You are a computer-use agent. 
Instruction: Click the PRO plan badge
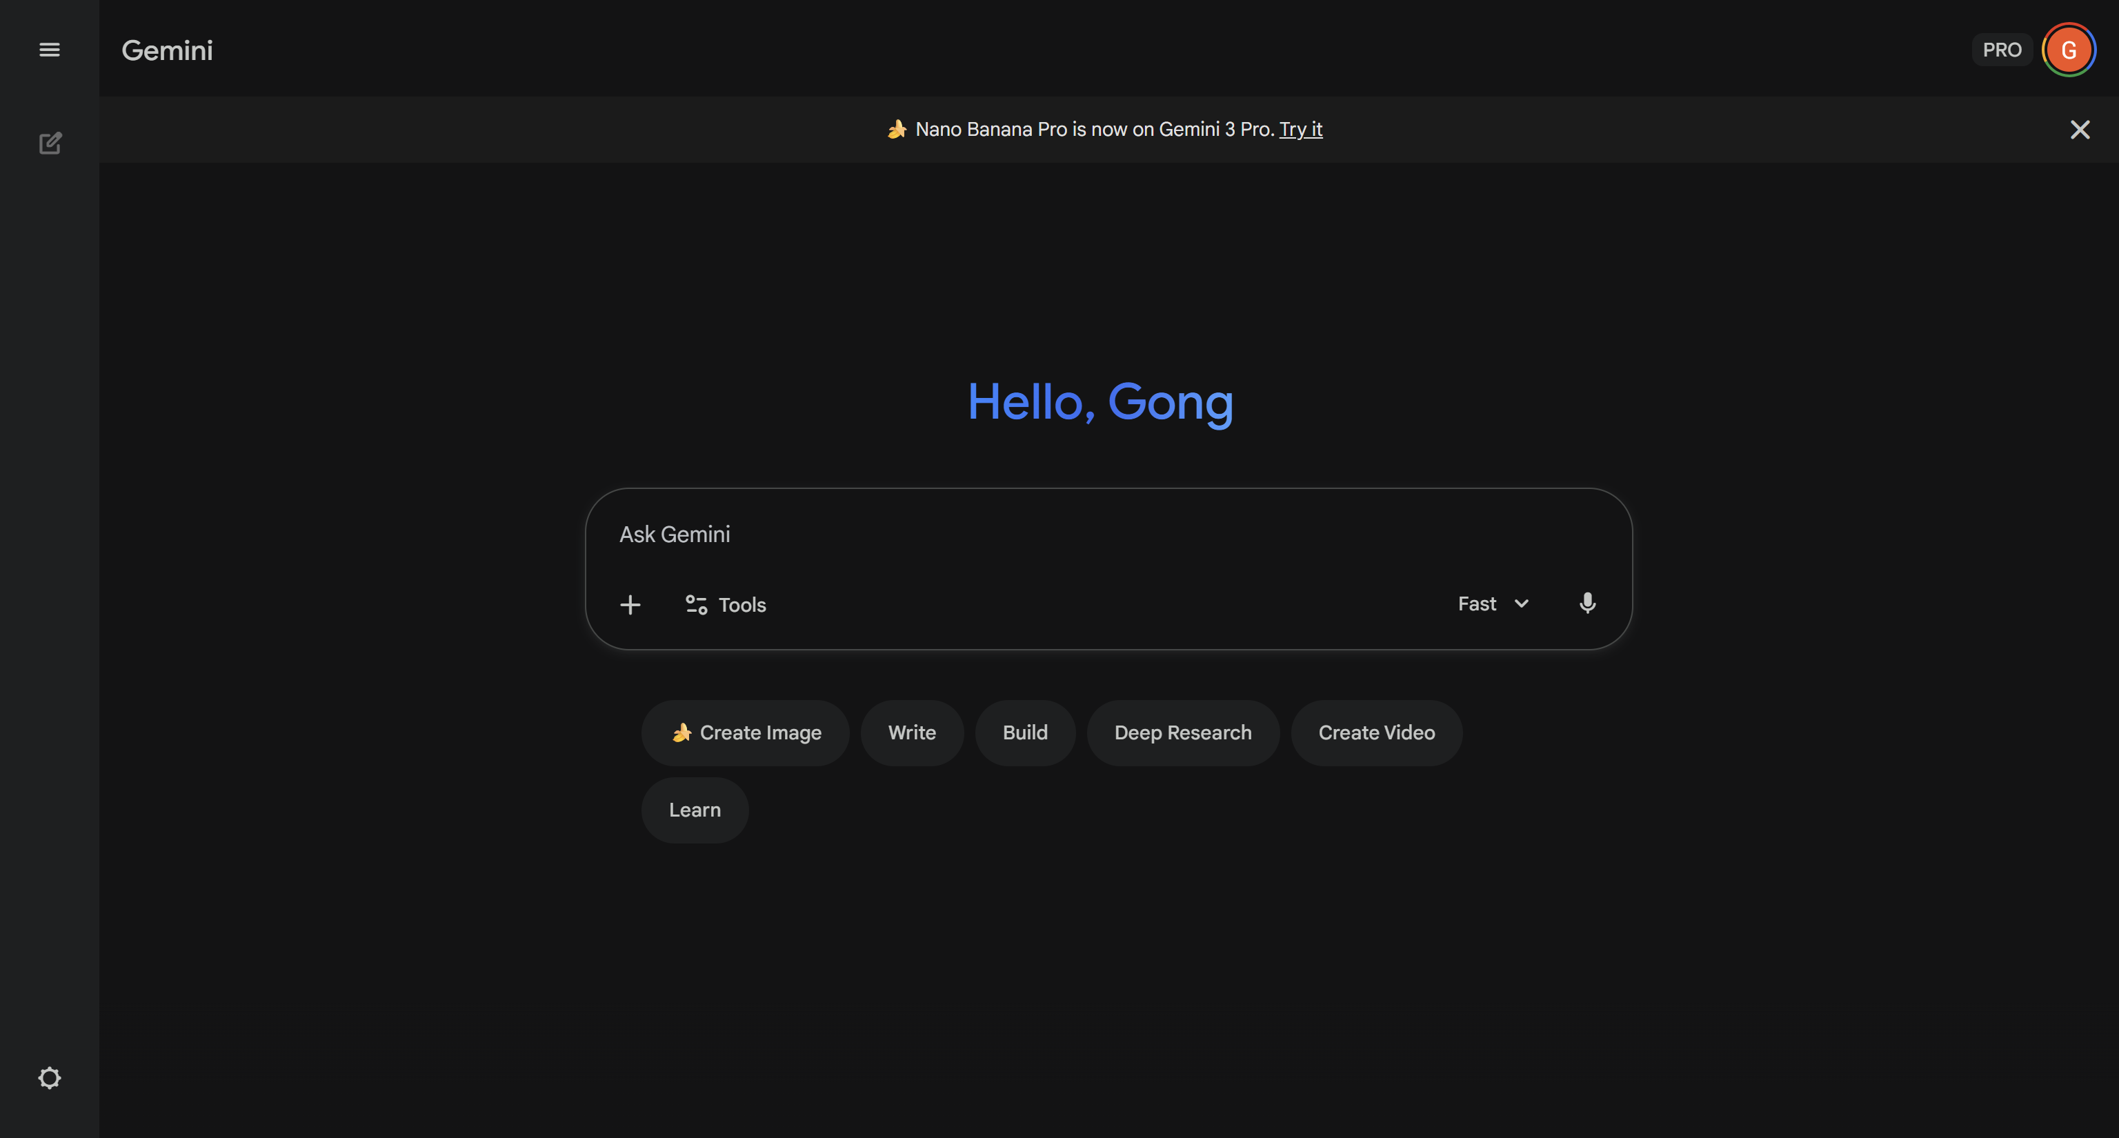click(2001, 50)
